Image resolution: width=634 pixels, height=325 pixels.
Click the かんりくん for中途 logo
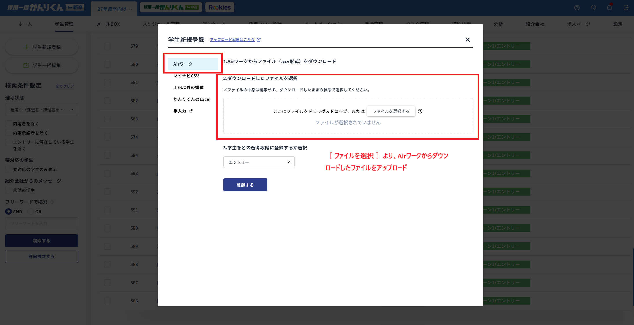click(x=171, y=7)
